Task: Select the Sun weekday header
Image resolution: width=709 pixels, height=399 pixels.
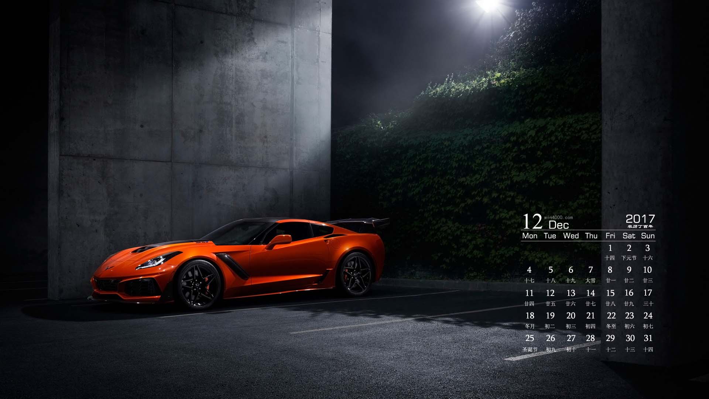Action: [x=648, y=236]
